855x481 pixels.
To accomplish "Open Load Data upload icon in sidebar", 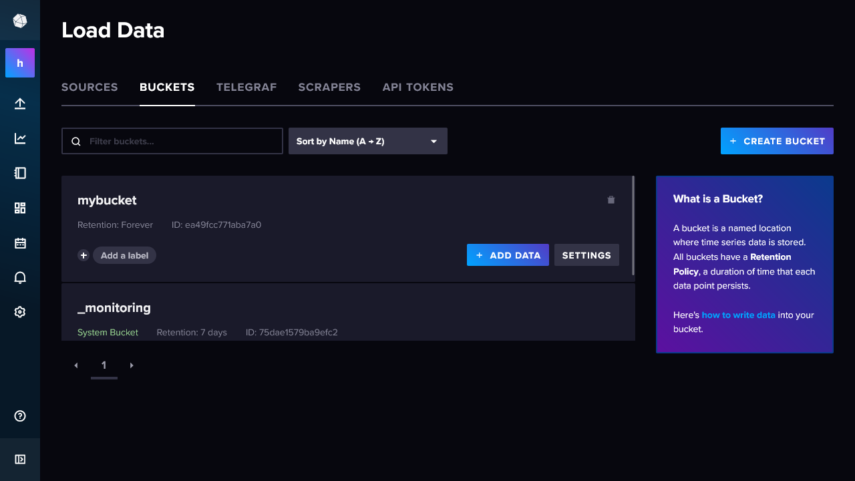I will pos(20,104).
